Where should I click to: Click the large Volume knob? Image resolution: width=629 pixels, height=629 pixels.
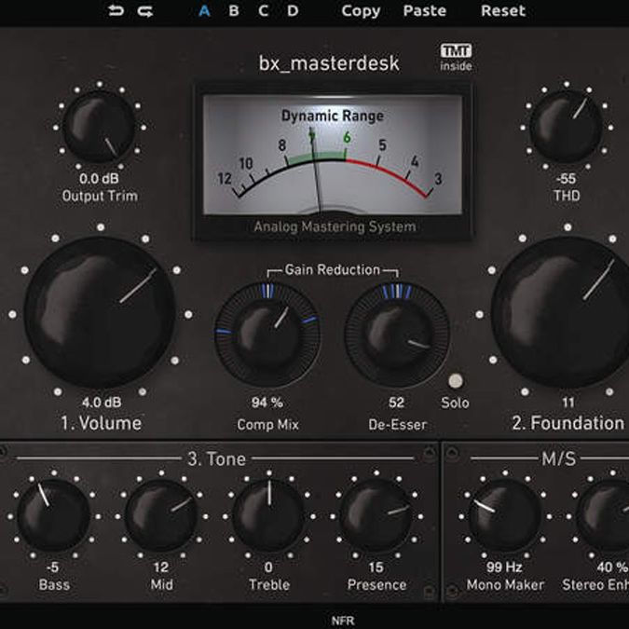coord(100,312)
